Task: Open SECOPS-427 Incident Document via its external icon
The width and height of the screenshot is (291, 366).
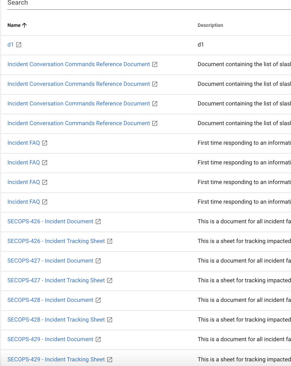Action: click(98, 261)
